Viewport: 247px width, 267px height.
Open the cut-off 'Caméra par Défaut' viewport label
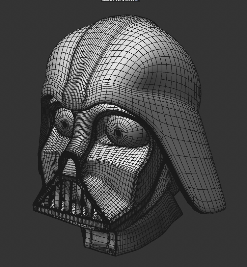(x=120, y=1)
